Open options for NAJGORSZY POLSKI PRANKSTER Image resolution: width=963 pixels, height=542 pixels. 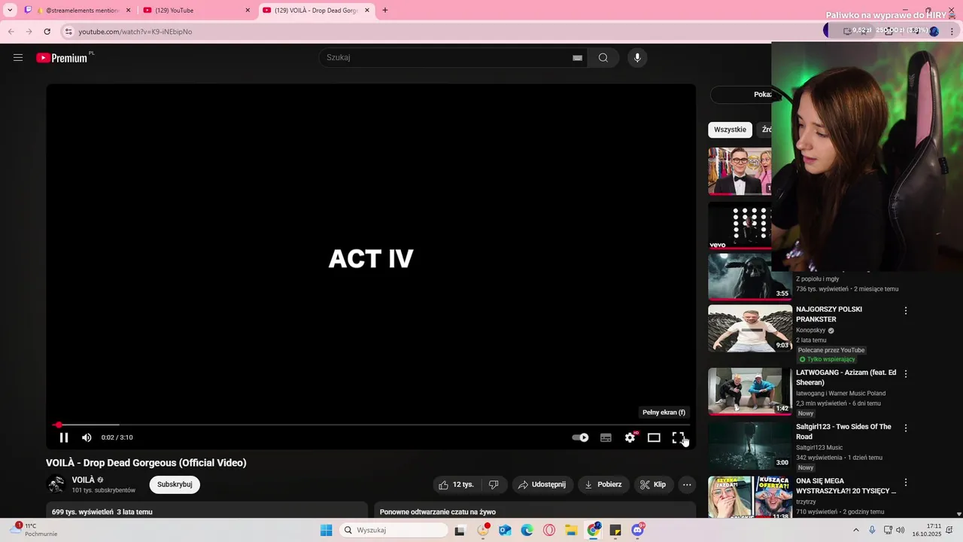tap(906, 311)
